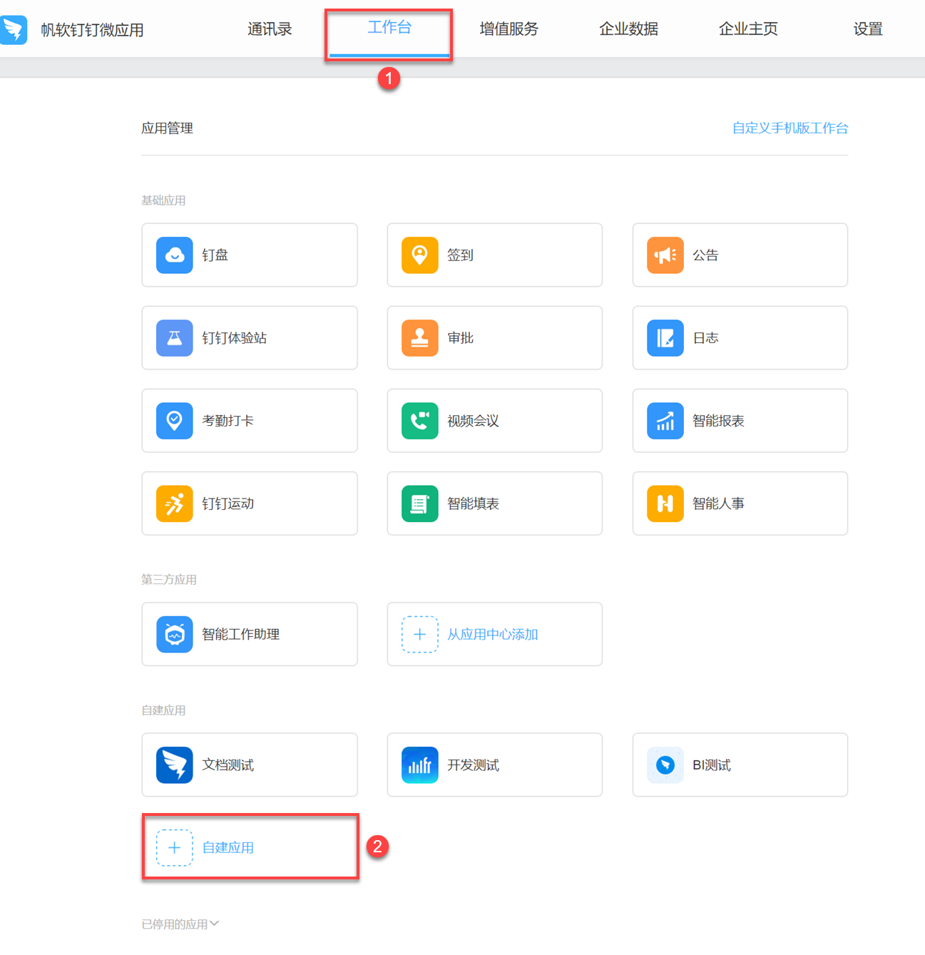
Task: Click the 公告 app label
Action: (x=706, y=255)
